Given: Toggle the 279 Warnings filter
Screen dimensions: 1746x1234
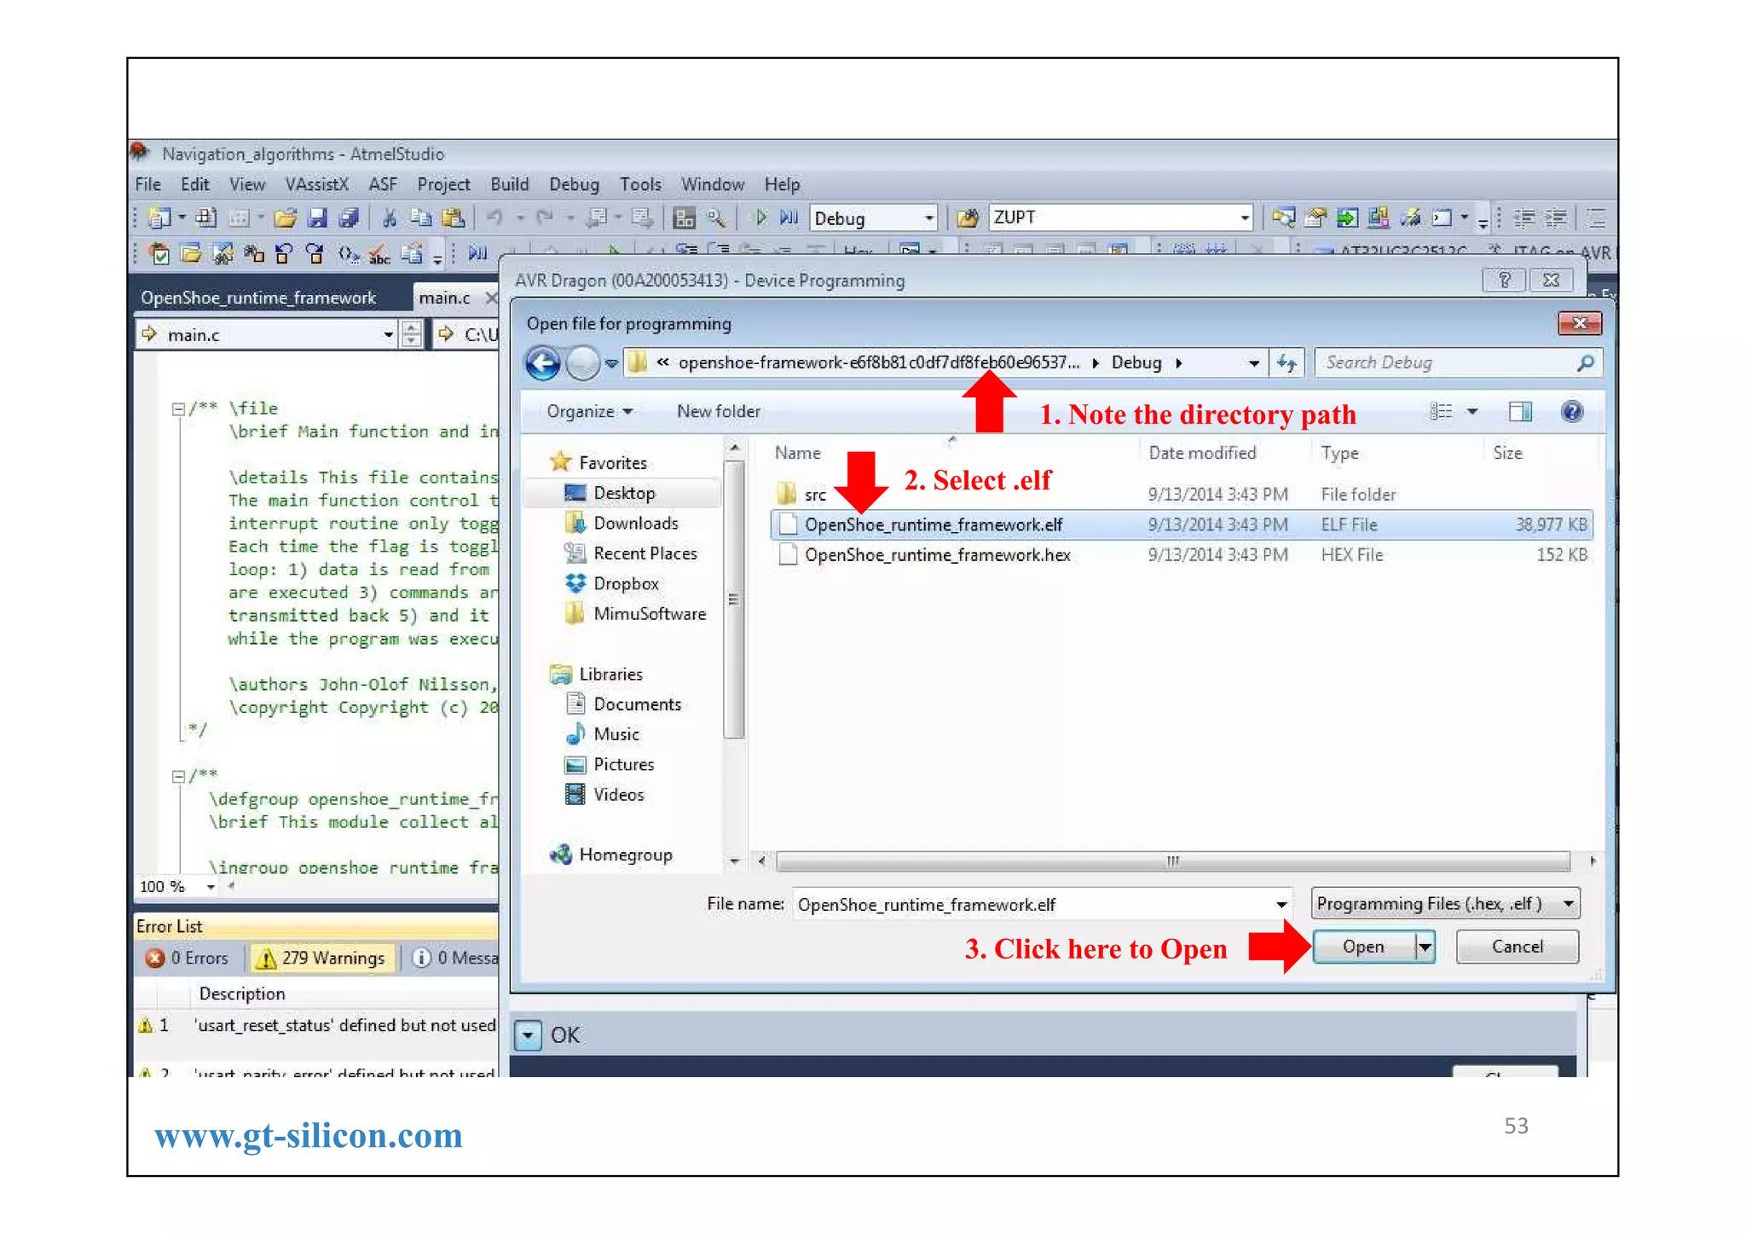Looking at the screenshot, I should pyautogui.click(x=321, y=958).
